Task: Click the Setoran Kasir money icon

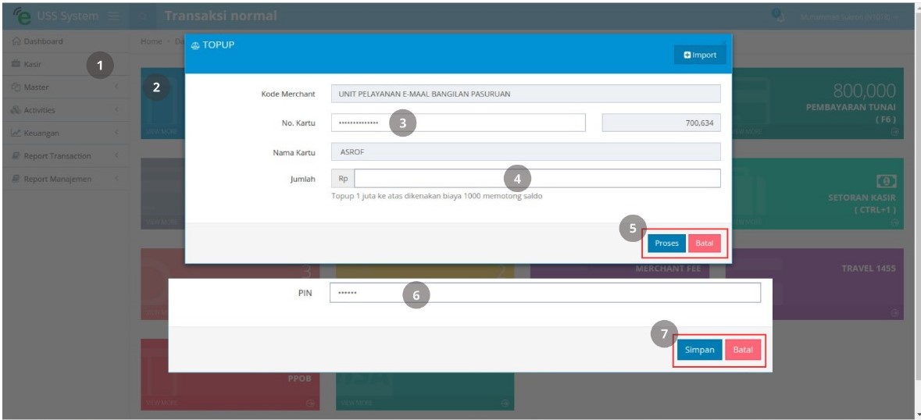Action: point(886,180)
